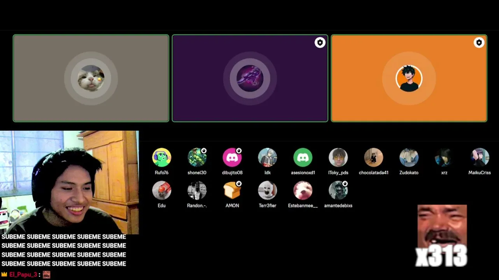Image resolution: width=499 pixels, height=280 pixels.
Task: Select shonel30's avatar
Action: (197, 157)
